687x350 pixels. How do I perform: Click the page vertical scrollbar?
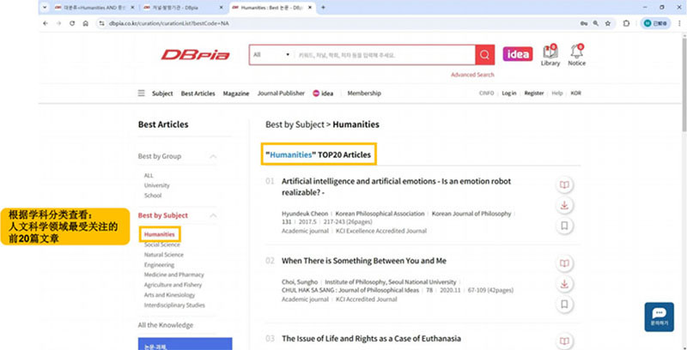(x=684, y=83)
